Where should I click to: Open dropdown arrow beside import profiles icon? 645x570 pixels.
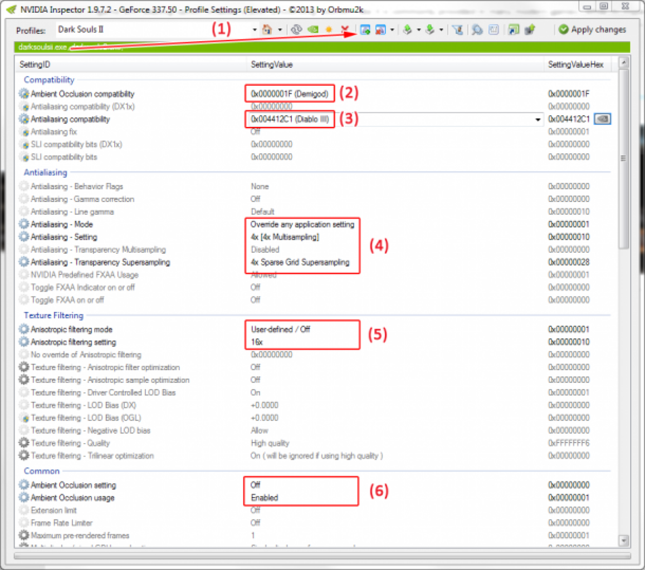(441, 30)
